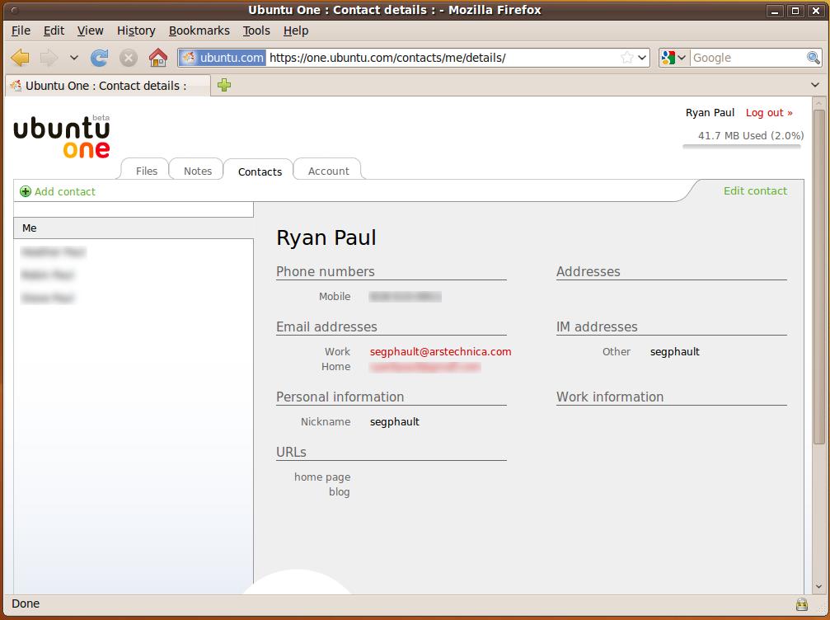Click the browser Back arrow button
The image size is (830, 620).
click(x=21, y=58)
